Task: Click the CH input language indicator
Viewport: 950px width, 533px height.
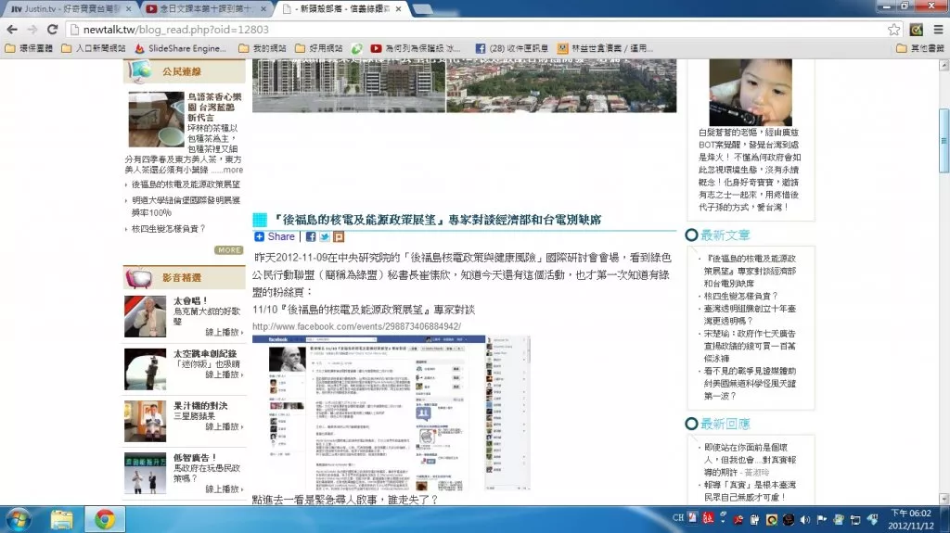Action: 678,518
